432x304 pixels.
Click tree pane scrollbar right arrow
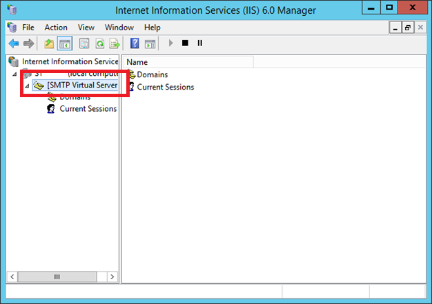pyautogui.click(x=112, y=276)
